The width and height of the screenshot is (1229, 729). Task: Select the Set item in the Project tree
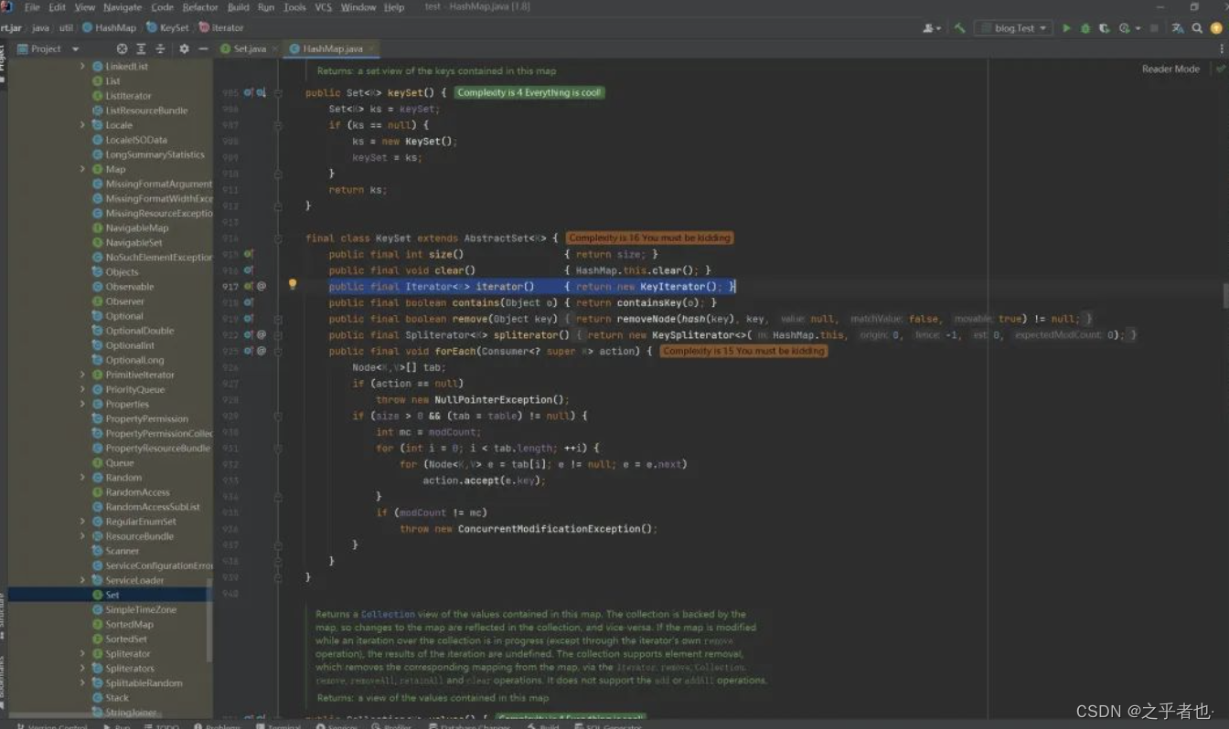111,594
